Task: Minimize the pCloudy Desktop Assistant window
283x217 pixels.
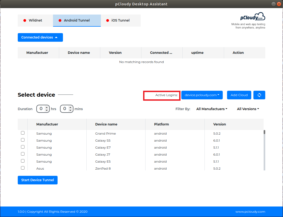Action: 274,4
